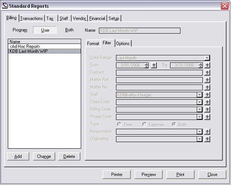Click the Add button
231x185 pixels.
click(x=18, y=156)
